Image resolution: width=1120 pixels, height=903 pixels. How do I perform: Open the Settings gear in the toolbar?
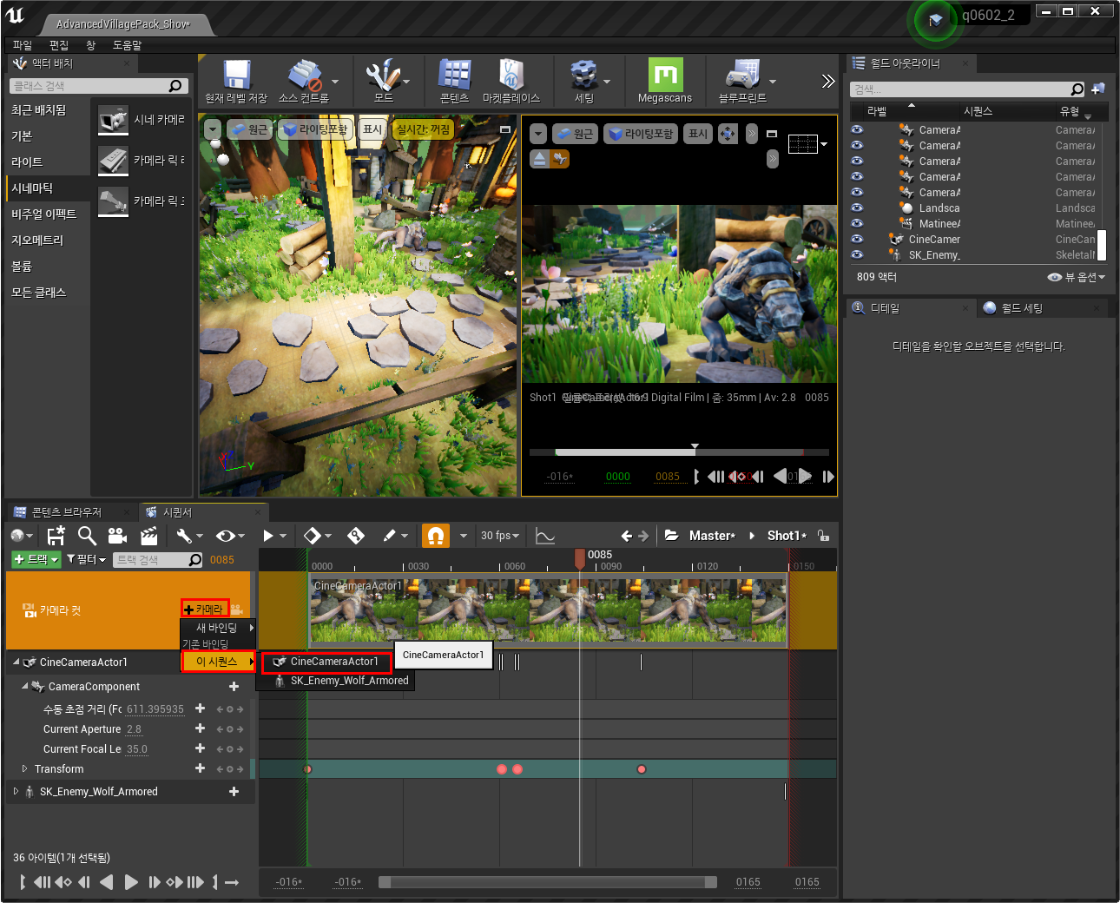[x=583, y=75]
